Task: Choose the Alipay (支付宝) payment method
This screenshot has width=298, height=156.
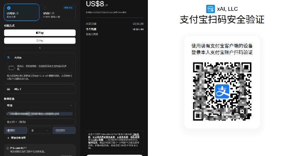Action: click(40, 58)
